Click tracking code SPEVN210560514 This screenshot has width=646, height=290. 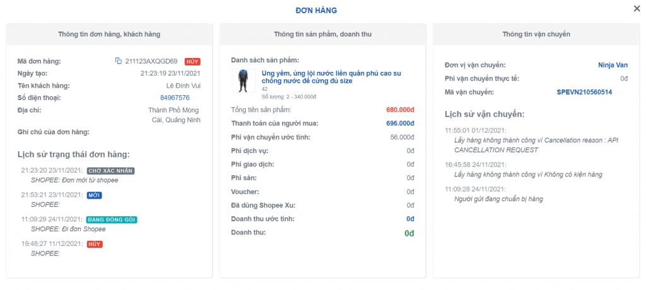[584, 92]
